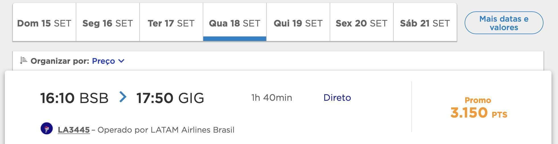Open the Organizar por Preço dropdown

point(108,61)
